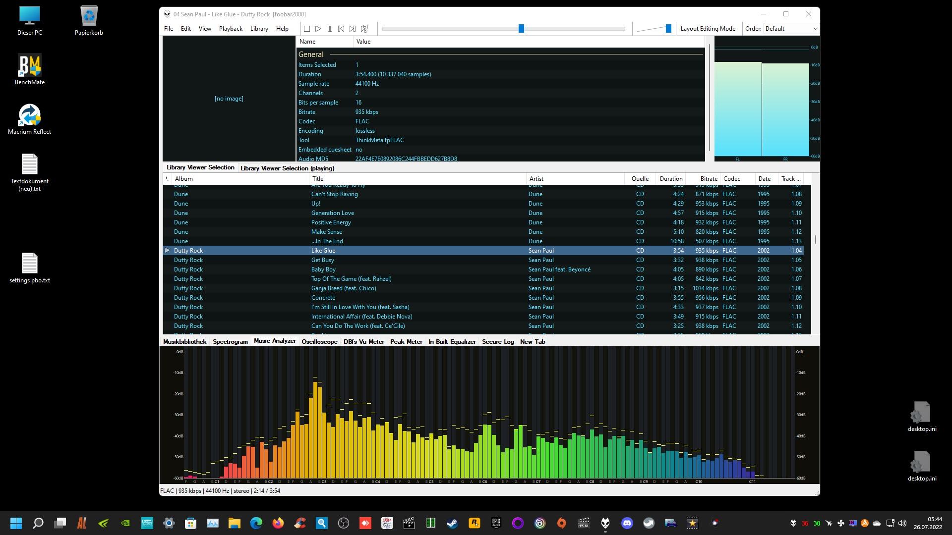Screen dimensions: 952x535
Task: Open Steam from the taskbar
Action: tap(453, 523)
